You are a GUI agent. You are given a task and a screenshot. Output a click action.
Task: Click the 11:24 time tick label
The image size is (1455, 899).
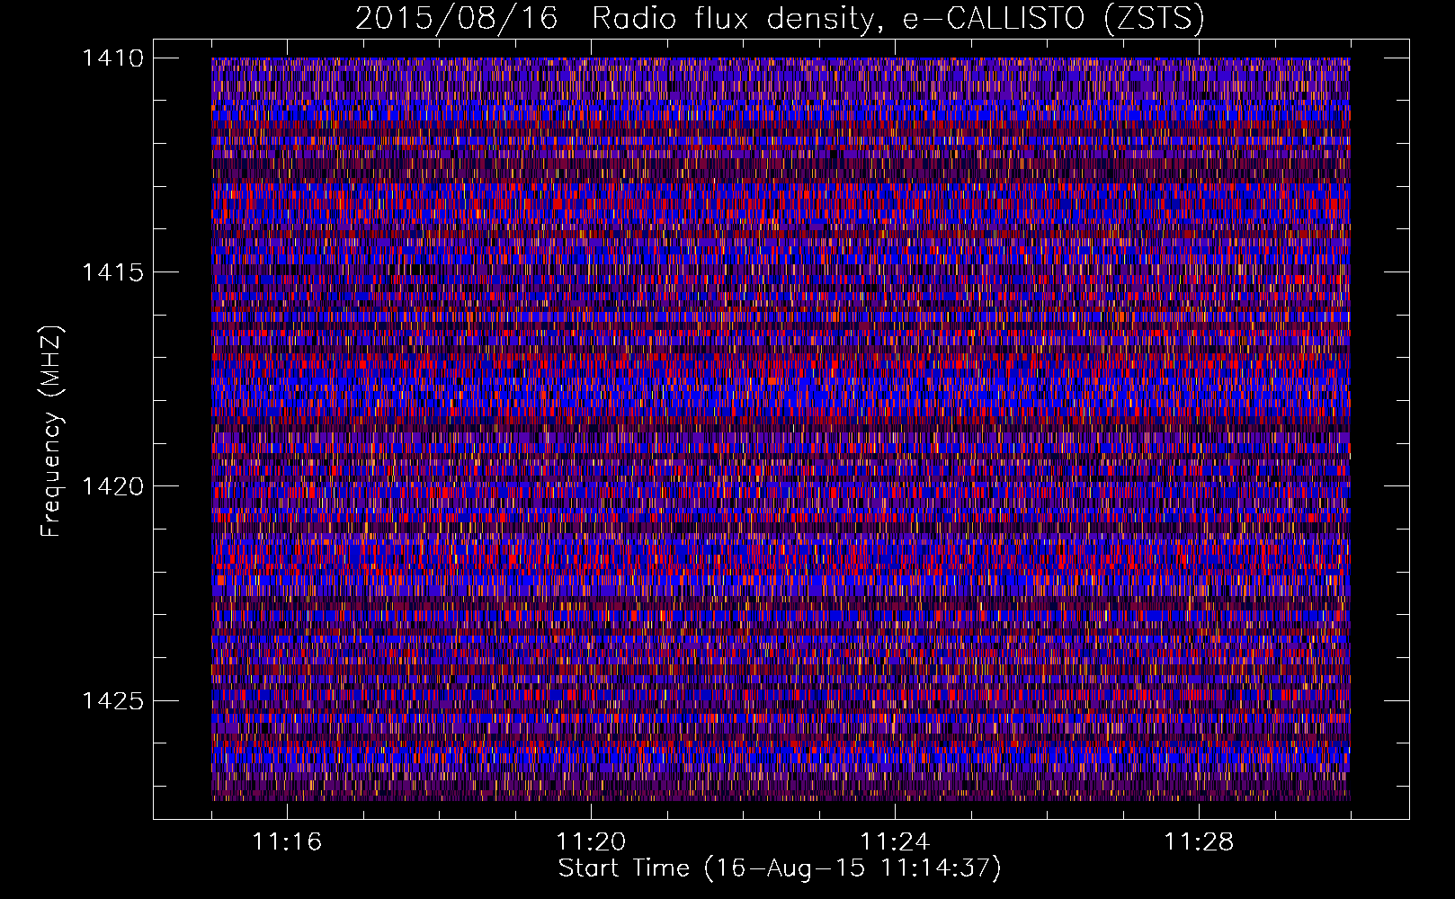click(x=895, y=842)
